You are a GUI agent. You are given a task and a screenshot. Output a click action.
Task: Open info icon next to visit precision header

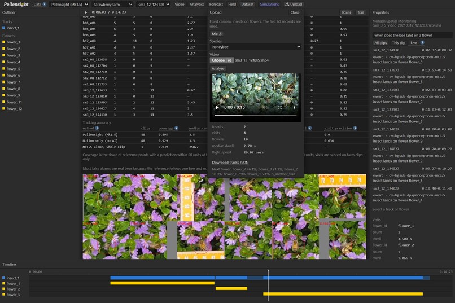point(355,128)
